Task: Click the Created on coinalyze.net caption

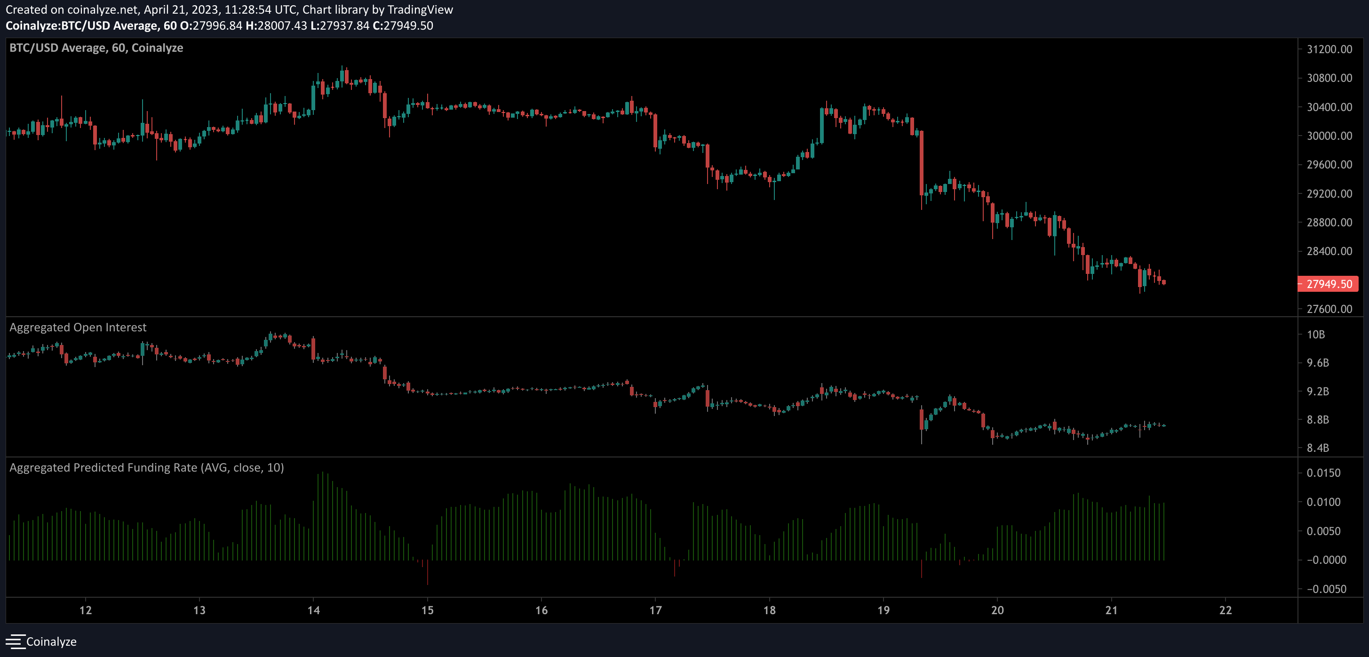Action: coord(229,9)
